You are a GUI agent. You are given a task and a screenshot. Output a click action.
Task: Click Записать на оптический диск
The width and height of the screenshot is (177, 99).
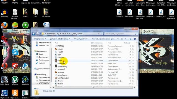coord(103,39)
